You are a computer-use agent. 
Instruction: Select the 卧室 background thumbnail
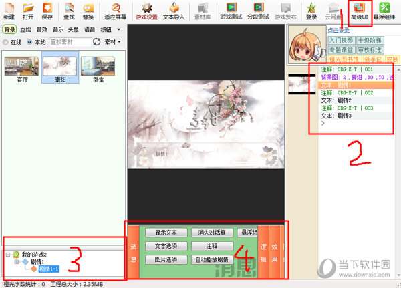tap(98, 69)
